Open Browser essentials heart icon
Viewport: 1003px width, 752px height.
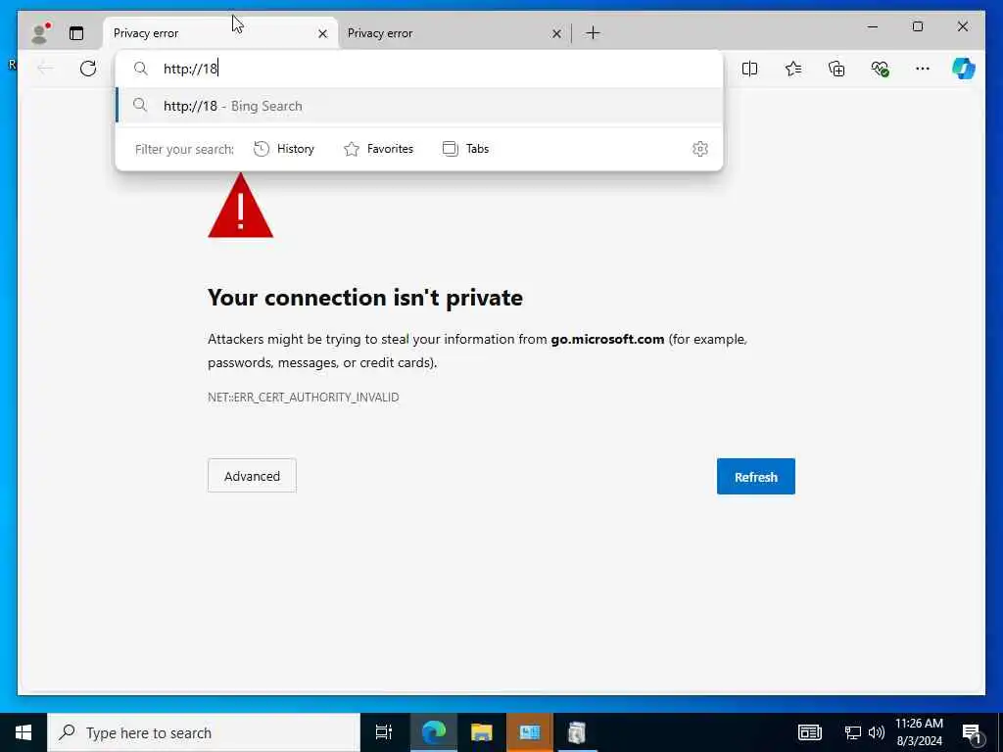tap(881, 69)
